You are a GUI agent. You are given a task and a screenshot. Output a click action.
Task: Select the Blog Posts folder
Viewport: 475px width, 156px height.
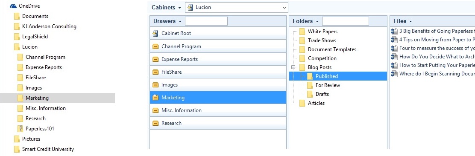pos(320,67)
